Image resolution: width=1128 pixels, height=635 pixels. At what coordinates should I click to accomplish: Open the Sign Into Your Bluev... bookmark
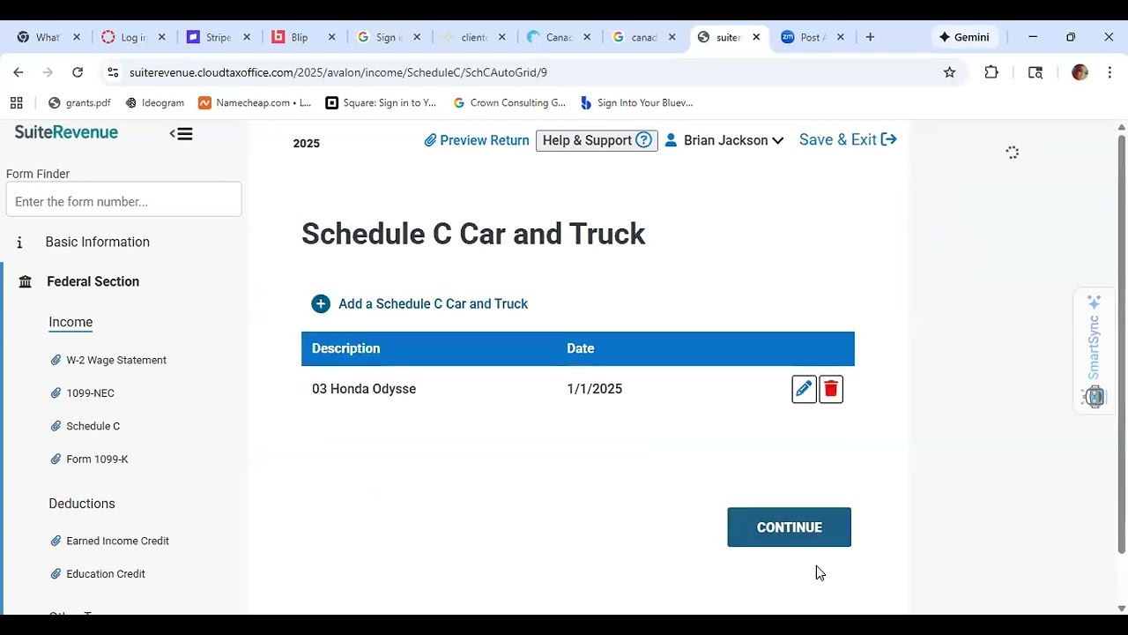point(636,103)
